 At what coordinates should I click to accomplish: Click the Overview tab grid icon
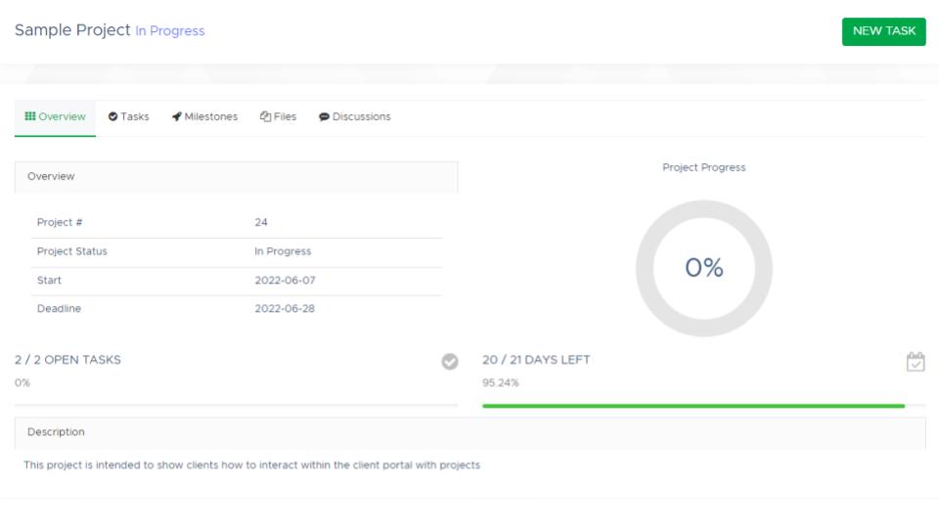point(30,116)
